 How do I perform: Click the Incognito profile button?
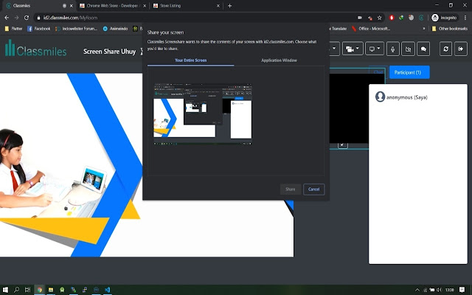coord(444,18)
